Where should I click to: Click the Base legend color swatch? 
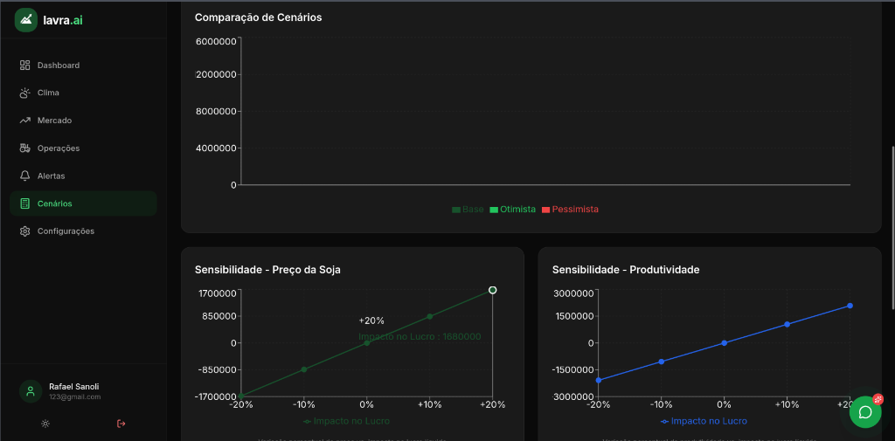pos(456,210)
